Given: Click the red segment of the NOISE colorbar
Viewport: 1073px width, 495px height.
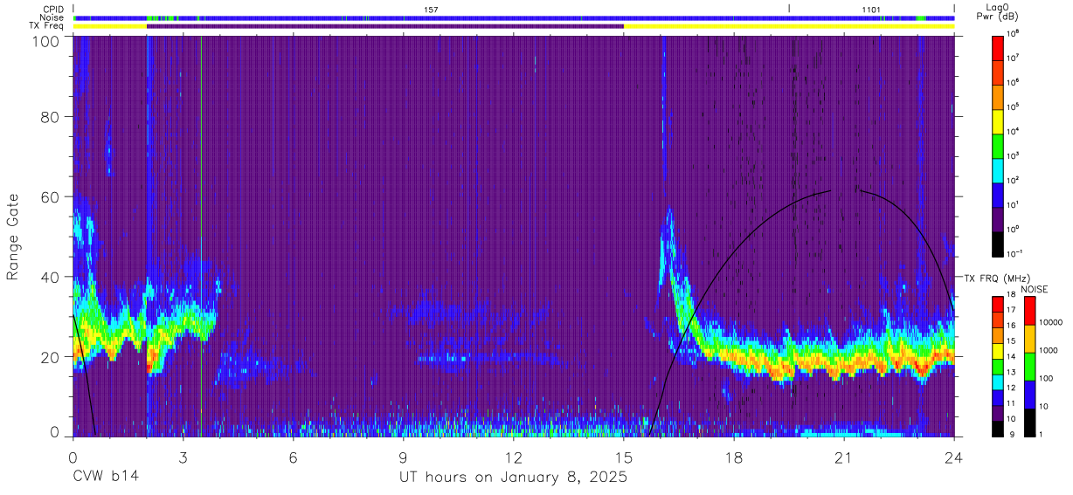Looking at the screenshot, I should pos(1030,311).
